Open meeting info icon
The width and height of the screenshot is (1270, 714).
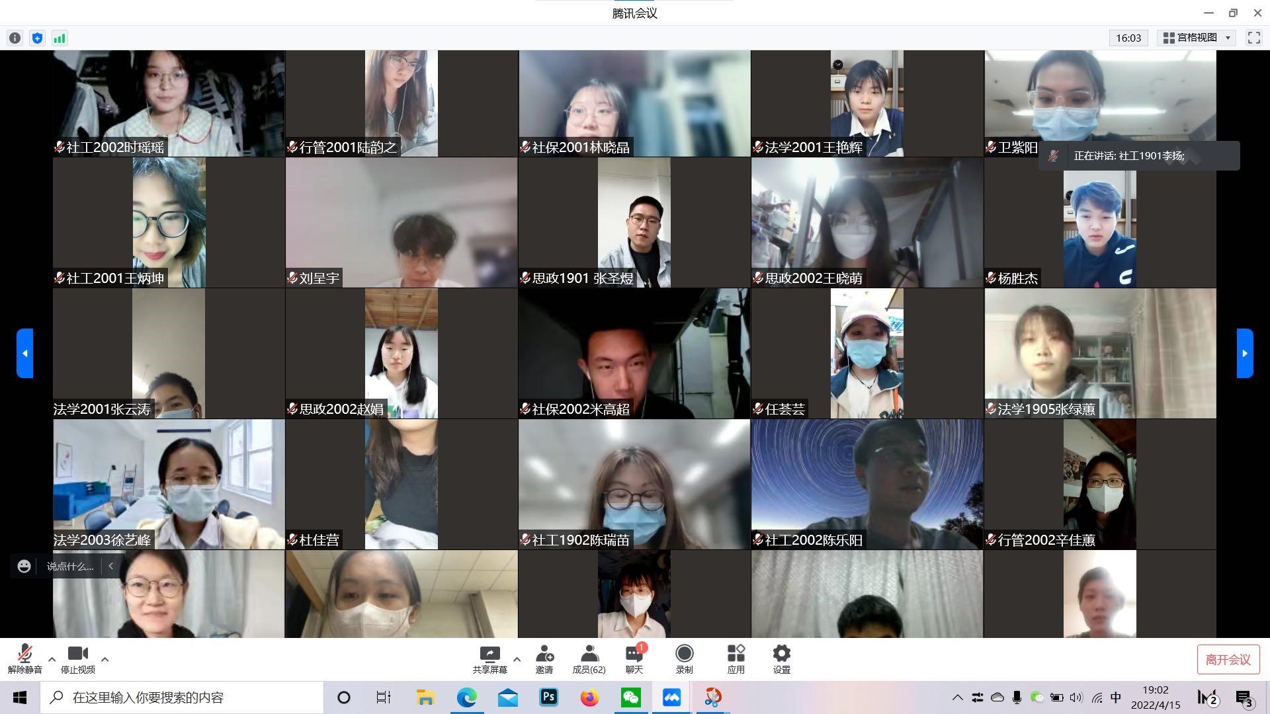pyautogui.click(x=15, y=38)
